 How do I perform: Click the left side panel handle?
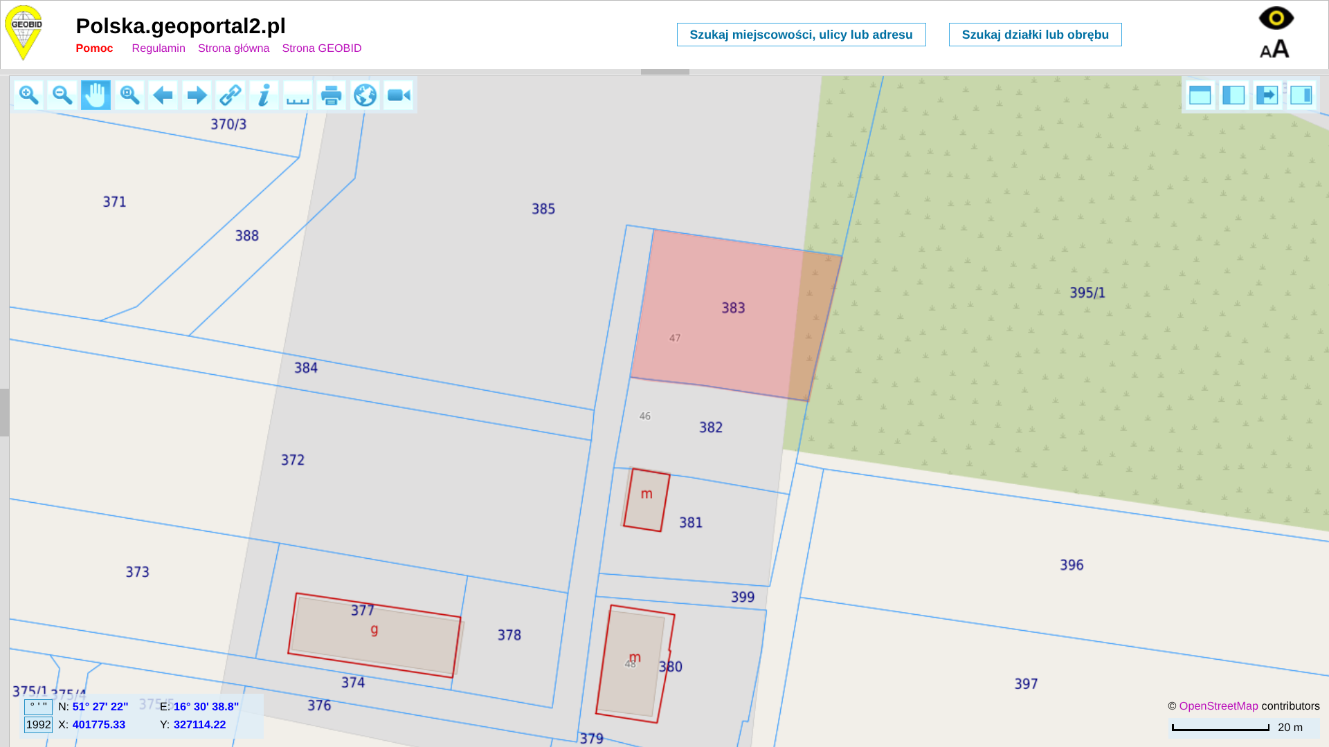point(5,413)
